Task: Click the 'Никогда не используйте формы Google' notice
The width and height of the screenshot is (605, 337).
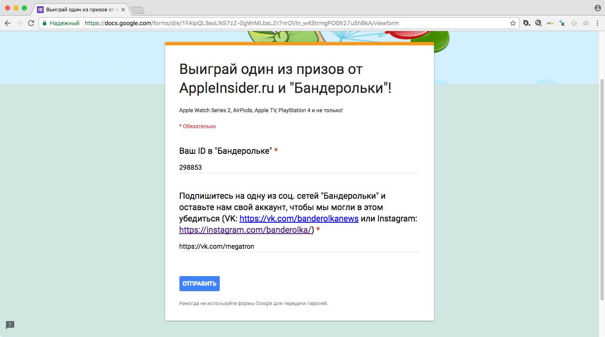Action: pos(253,303)
